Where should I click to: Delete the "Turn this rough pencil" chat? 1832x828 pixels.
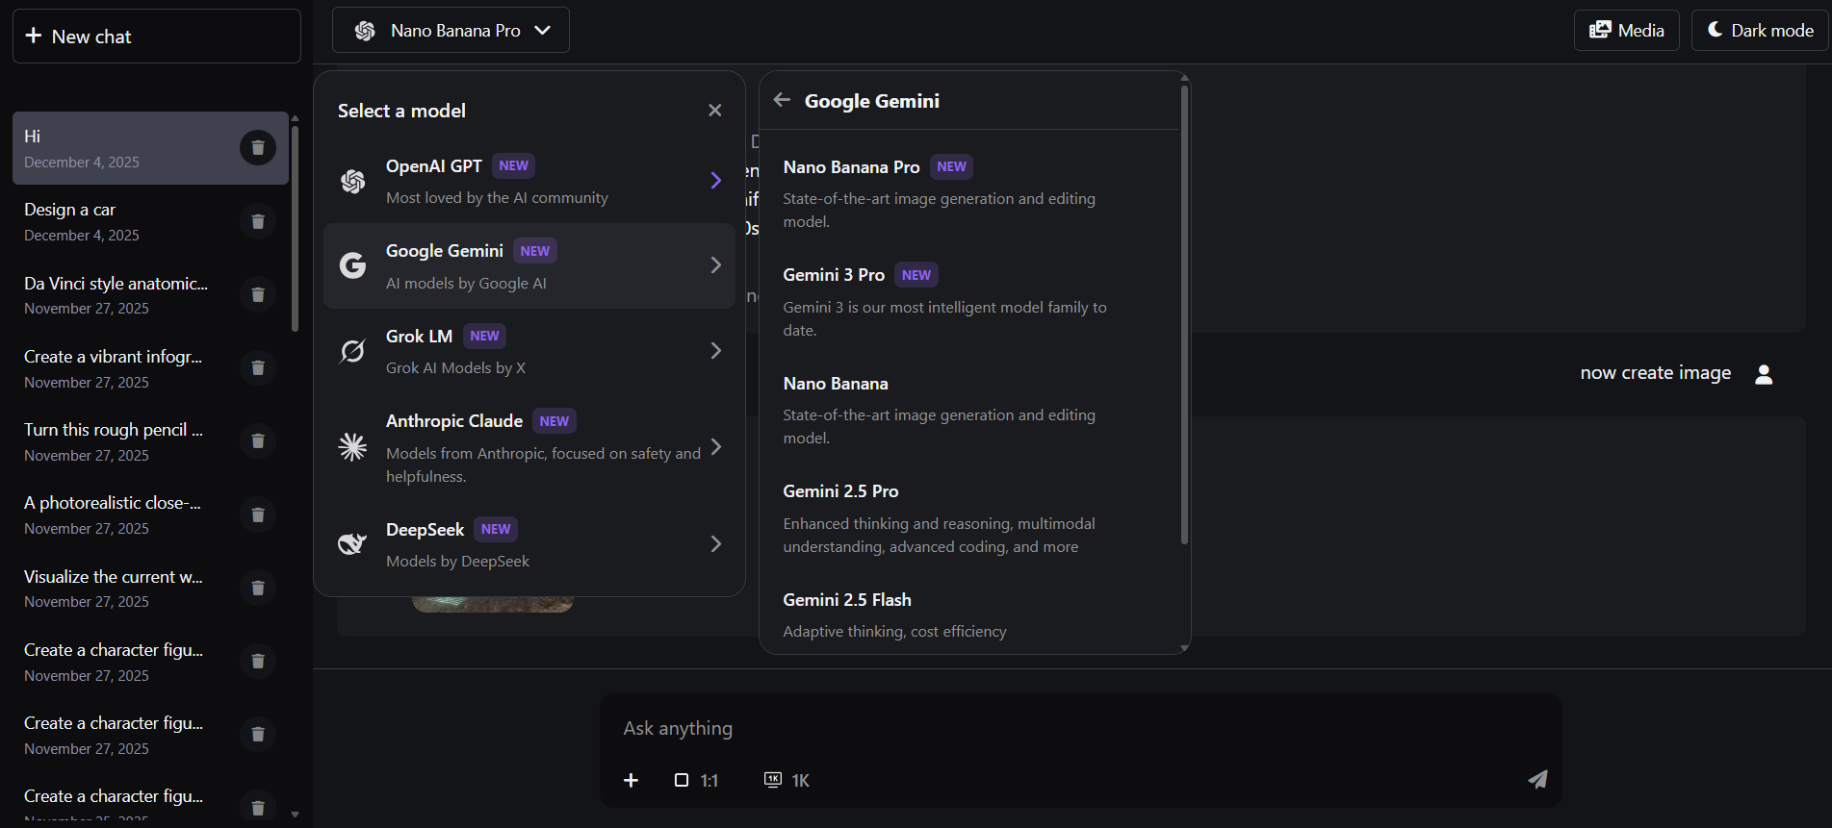[258, 440]
